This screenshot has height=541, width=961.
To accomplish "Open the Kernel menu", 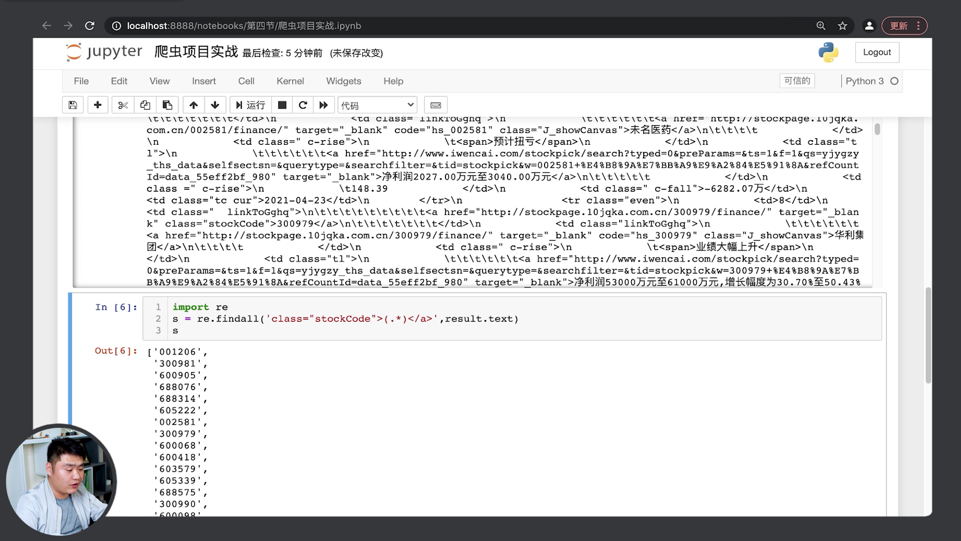I will (x=290, y=81).
